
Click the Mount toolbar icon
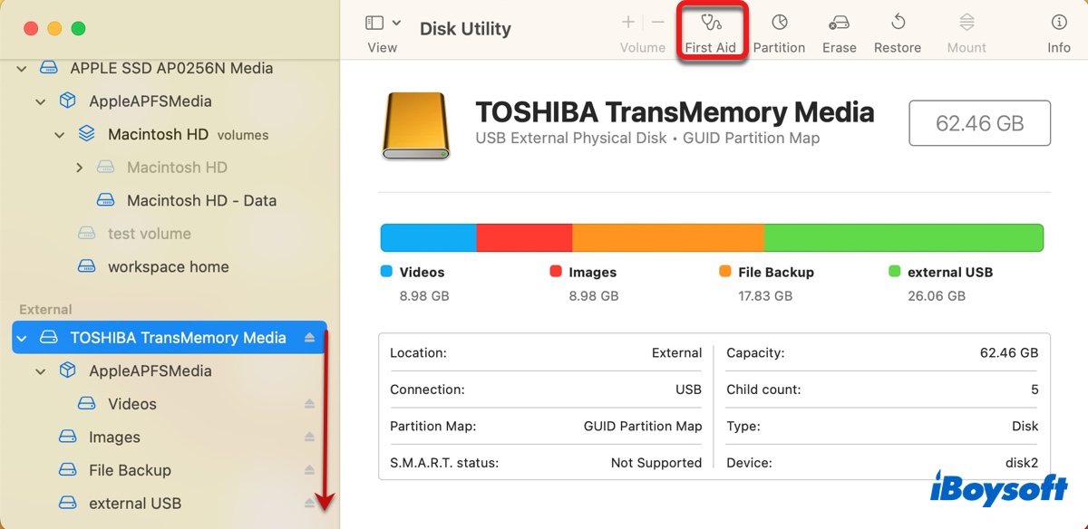[x=967, y=24]
